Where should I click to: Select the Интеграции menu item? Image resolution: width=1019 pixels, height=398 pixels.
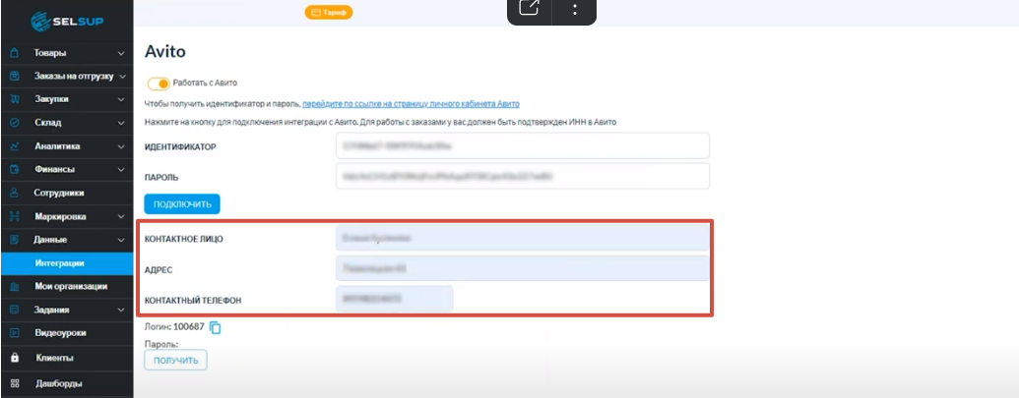[x=66, y=263]
